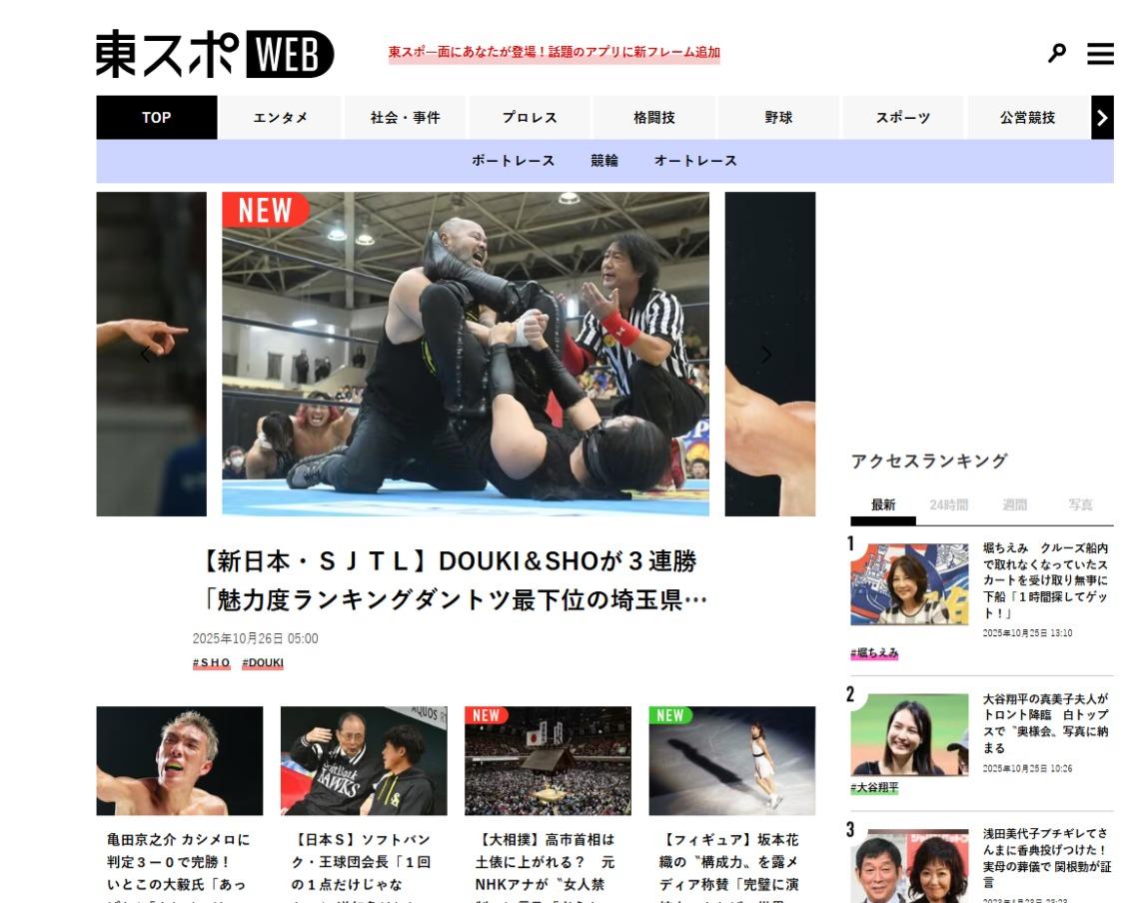Switch ranking to 24時間 tab

pyautogui.click(x=948, y=505)
